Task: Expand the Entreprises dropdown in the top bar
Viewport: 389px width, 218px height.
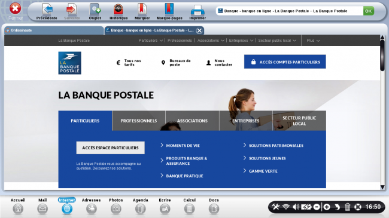Action: tap(241, 41)
